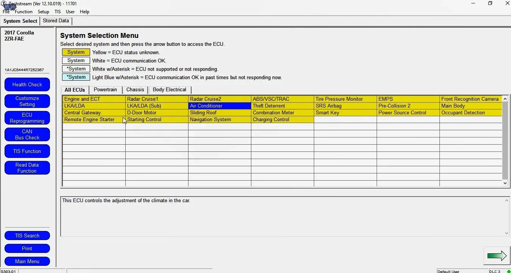Click the green DLC status indicator

[x=508, y=271]
